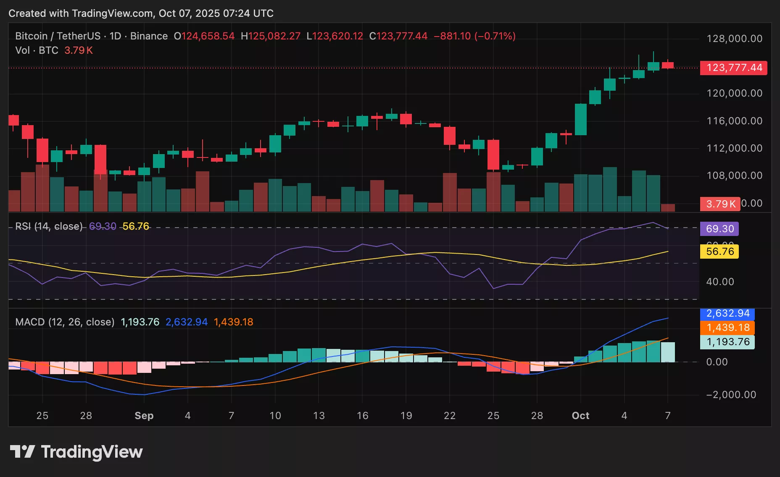Click the orange 1,439.18 signal badge
Image resolution: width=780 pixels, height=477 pixels.
[x=727, y=328]
